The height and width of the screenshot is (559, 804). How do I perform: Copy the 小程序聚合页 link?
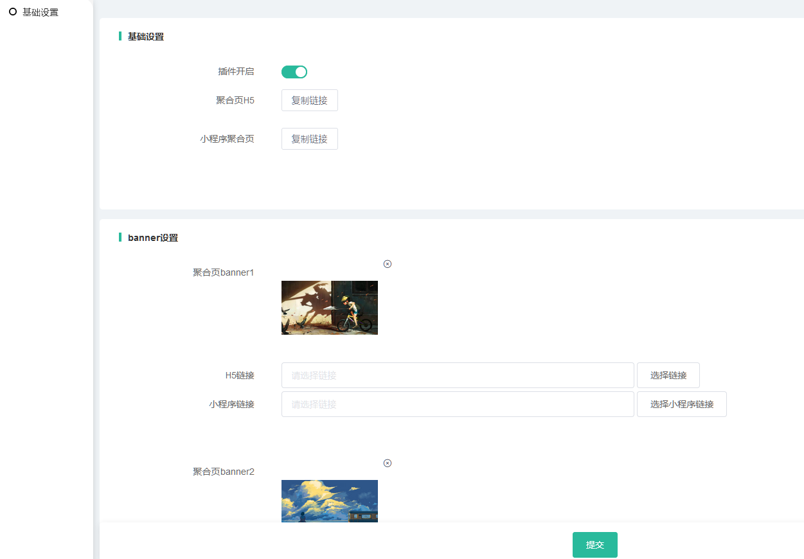[x=309, y=139]
